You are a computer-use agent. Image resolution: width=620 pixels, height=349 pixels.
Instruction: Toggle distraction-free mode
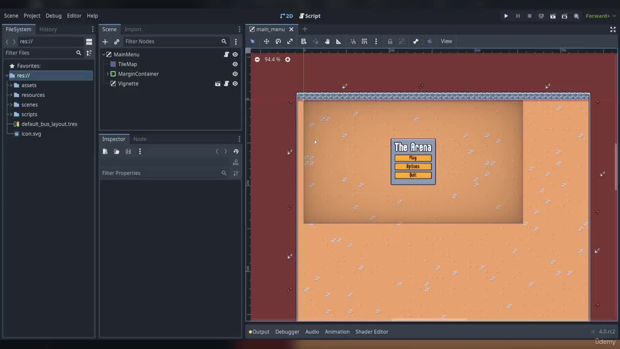(x=613, y=29)
